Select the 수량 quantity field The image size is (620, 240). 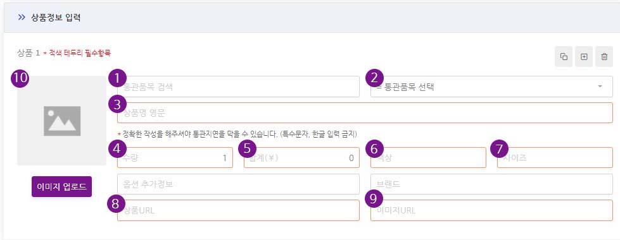coord(175,158)
